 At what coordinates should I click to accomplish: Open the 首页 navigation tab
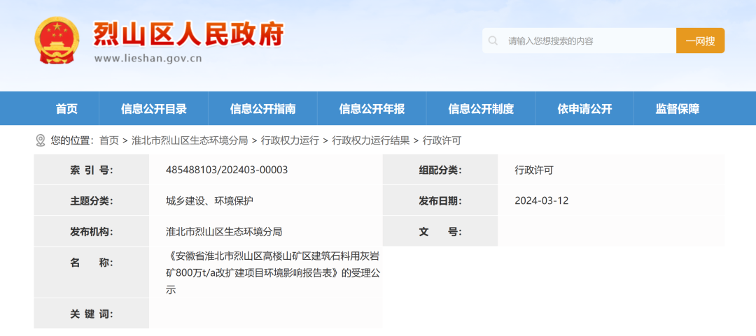tap(66, 109)
